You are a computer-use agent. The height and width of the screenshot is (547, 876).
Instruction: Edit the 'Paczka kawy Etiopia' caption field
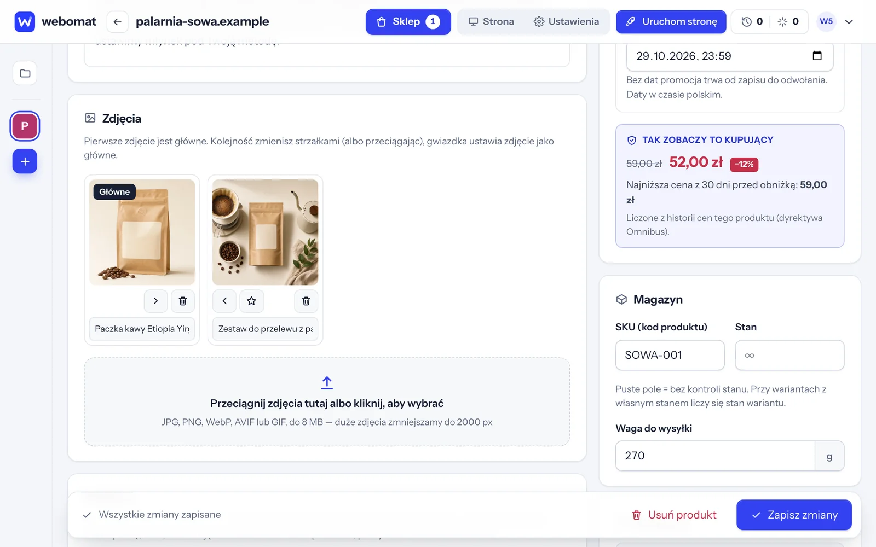142,329
